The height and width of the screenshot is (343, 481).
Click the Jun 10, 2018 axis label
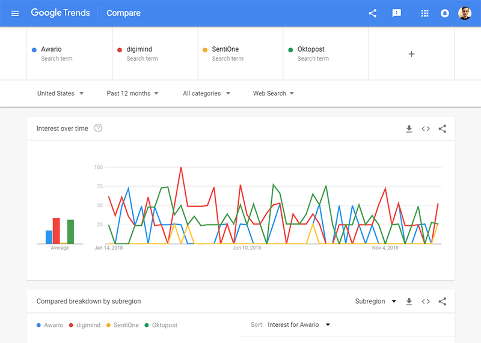(247, 247)
